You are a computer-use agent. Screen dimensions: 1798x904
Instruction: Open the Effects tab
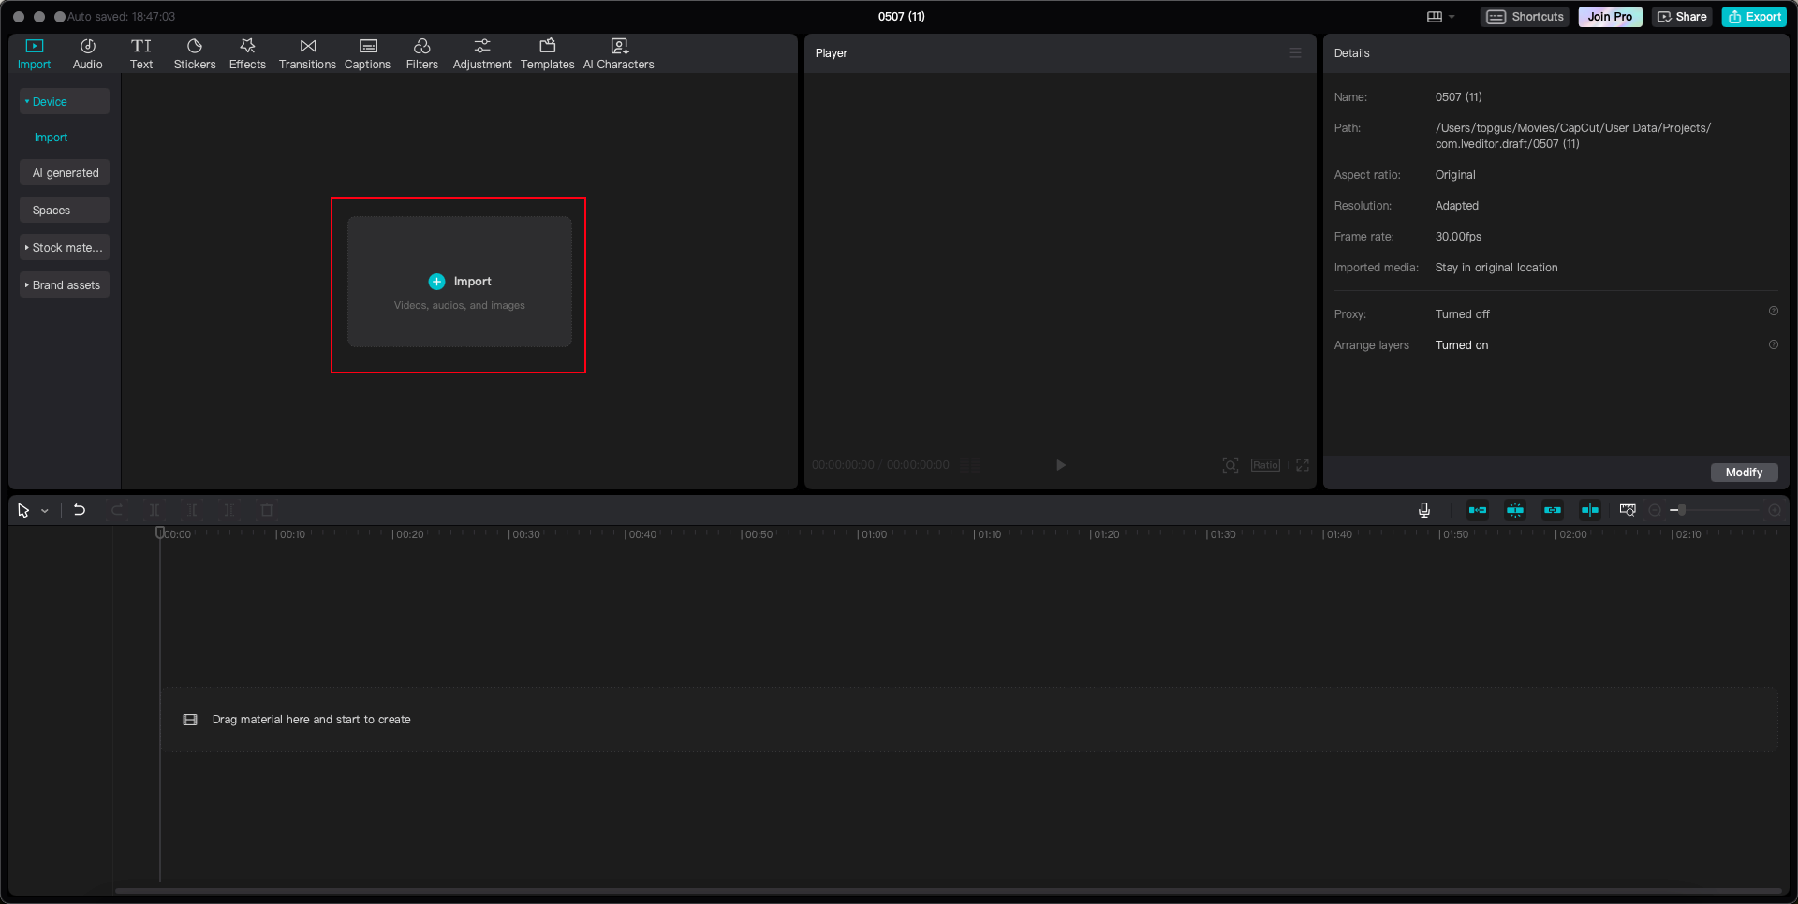247,54
